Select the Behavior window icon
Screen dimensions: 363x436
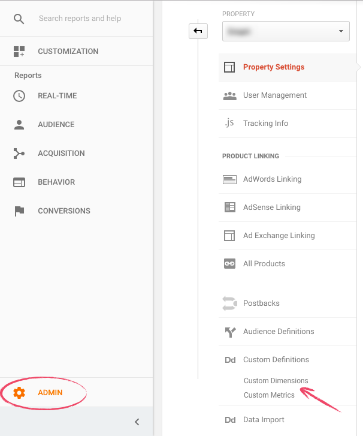click(x=19, y=182)
